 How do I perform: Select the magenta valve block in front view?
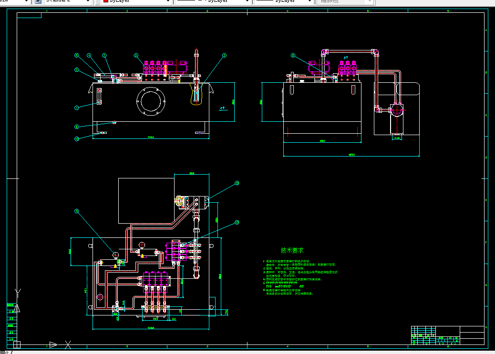pos(155,68)
